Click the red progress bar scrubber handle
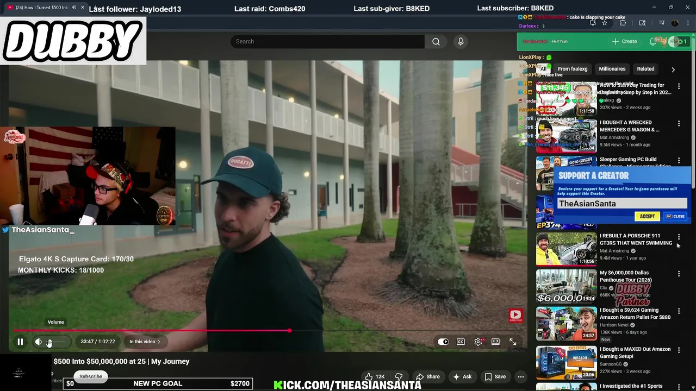This screenshot has height=391, width=696. coord(289,330)
